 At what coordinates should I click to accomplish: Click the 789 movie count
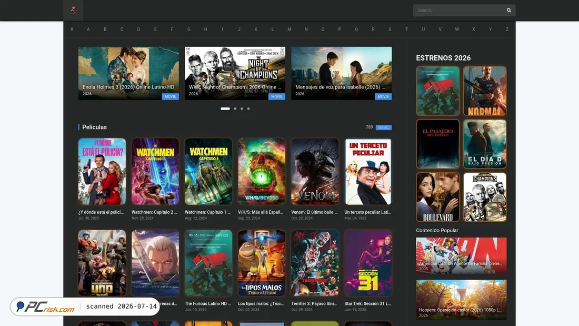(370, 127)
